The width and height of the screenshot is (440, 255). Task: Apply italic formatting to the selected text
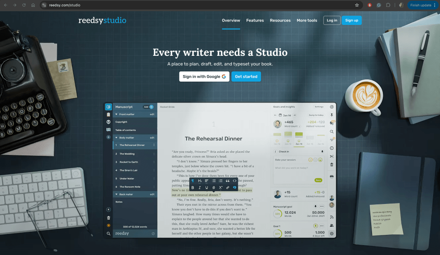pos(199,188)
